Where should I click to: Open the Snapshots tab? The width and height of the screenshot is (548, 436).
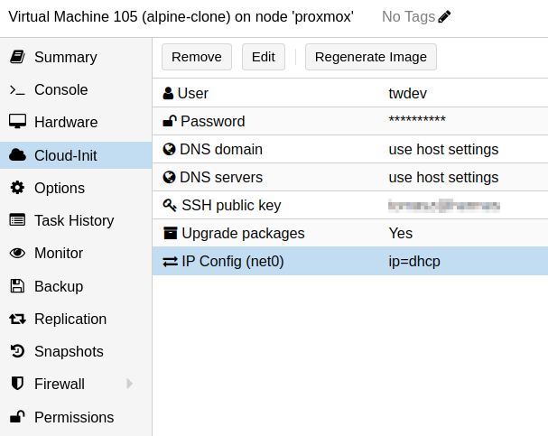76,351
